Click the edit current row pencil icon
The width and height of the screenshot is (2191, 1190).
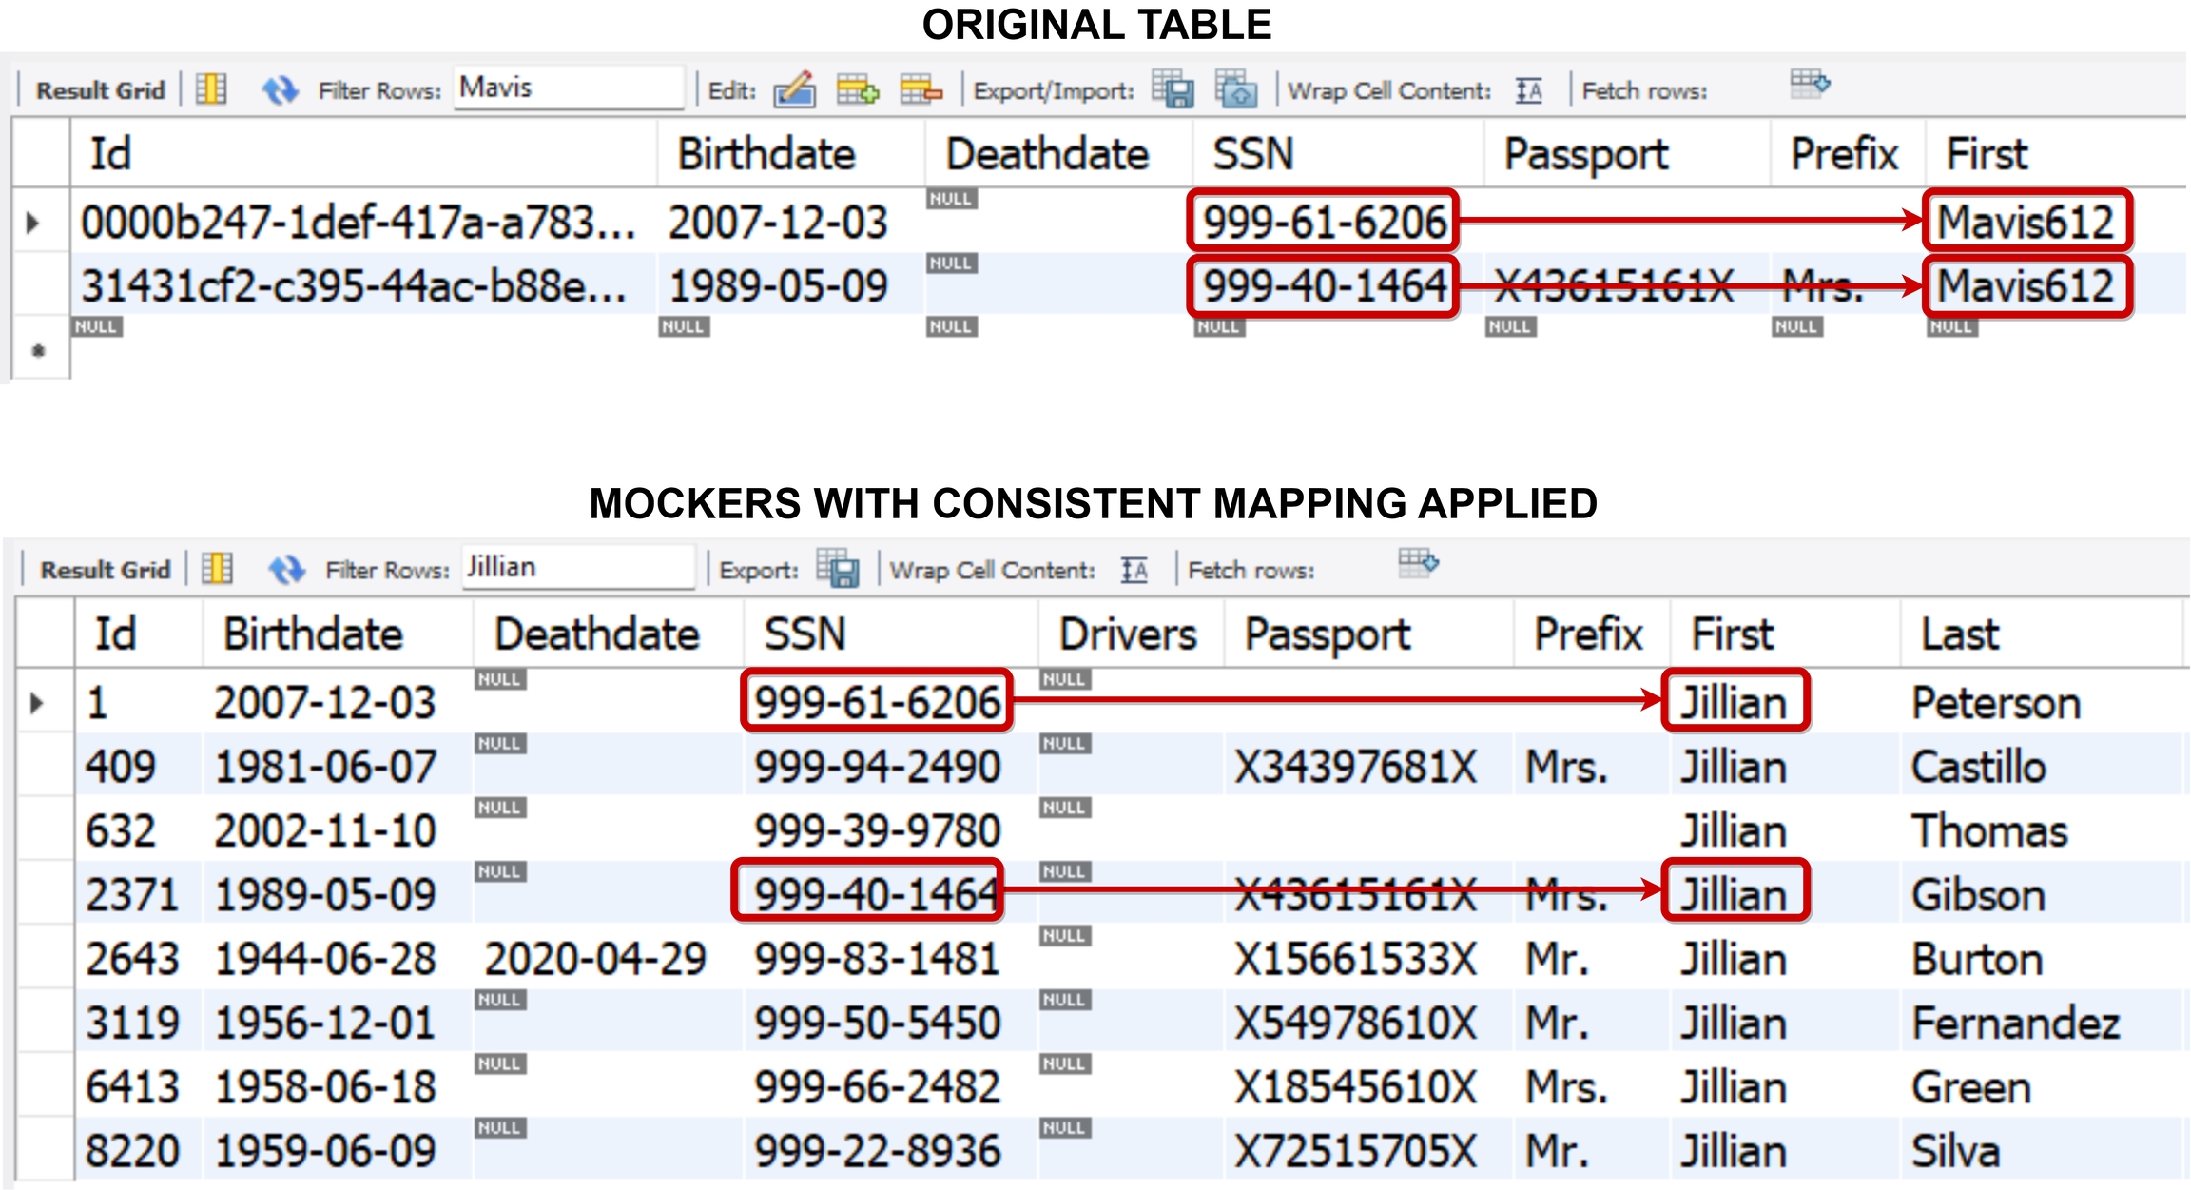pyautogui.click(x=794, y=89)
